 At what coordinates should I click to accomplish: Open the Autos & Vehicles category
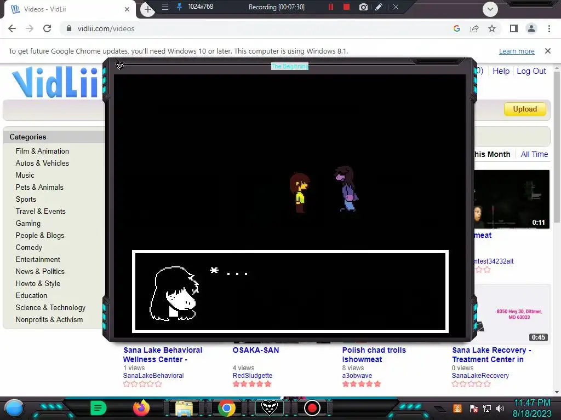[42, 163]
